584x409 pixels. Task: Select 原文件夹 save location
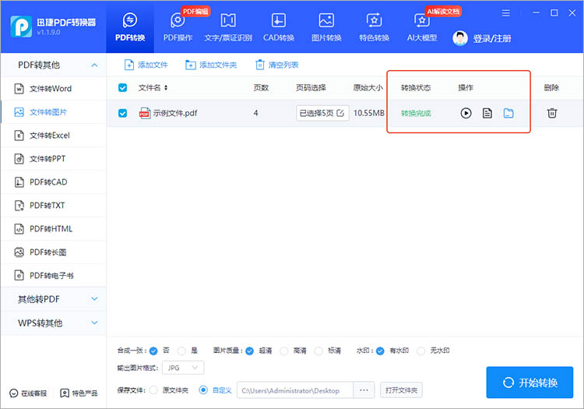(153, 390)
